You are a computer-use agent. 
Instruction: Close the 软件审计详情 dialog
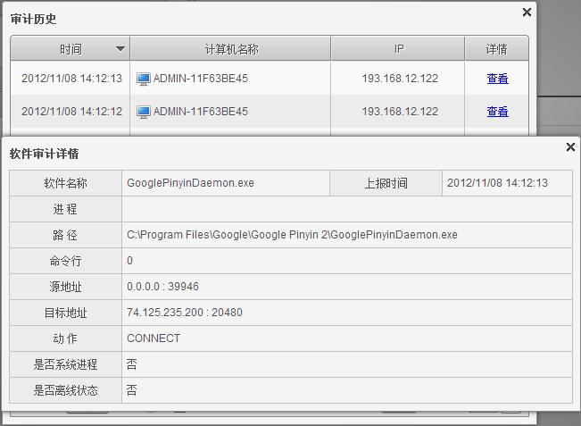click(x=570, y=146)
